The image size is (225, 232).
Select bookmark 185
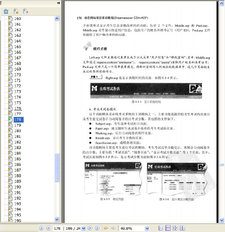18,159
